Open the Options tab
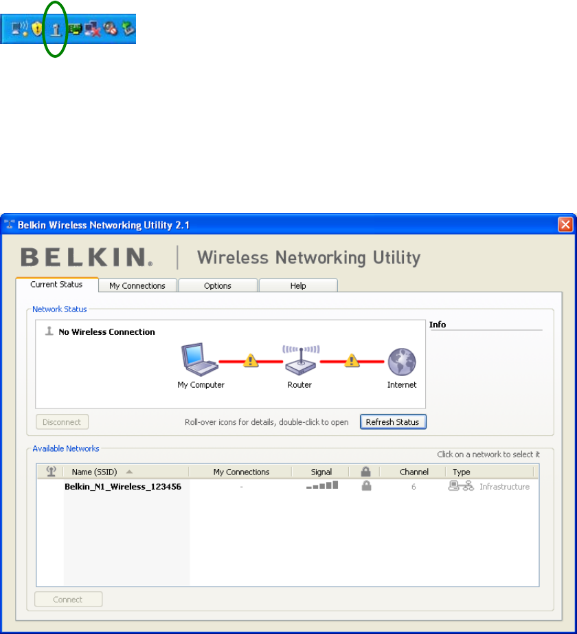The width and height of the screenshot is (577, 634). pos(218,285)
